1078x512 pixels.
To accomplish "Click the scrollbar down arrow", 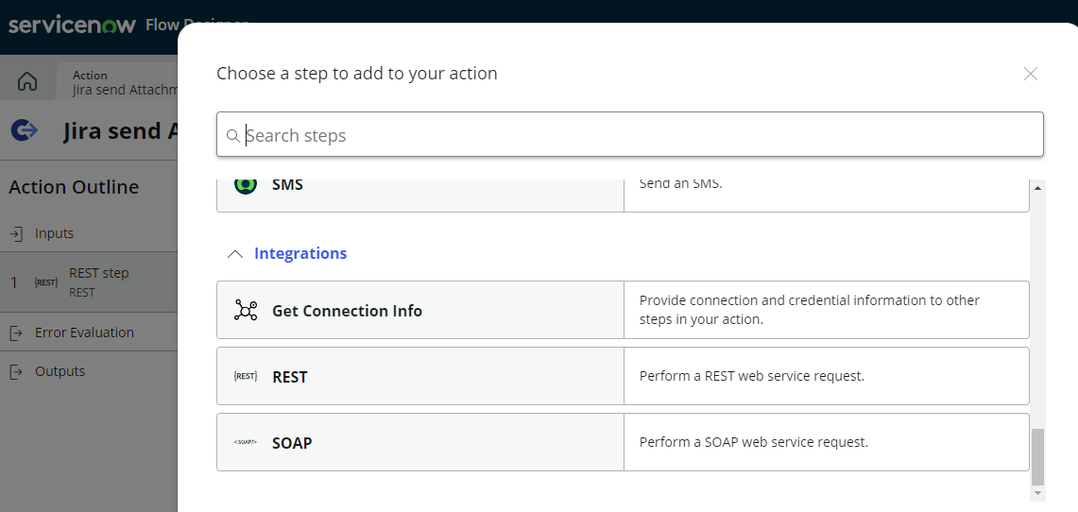I will point(1038,493).
